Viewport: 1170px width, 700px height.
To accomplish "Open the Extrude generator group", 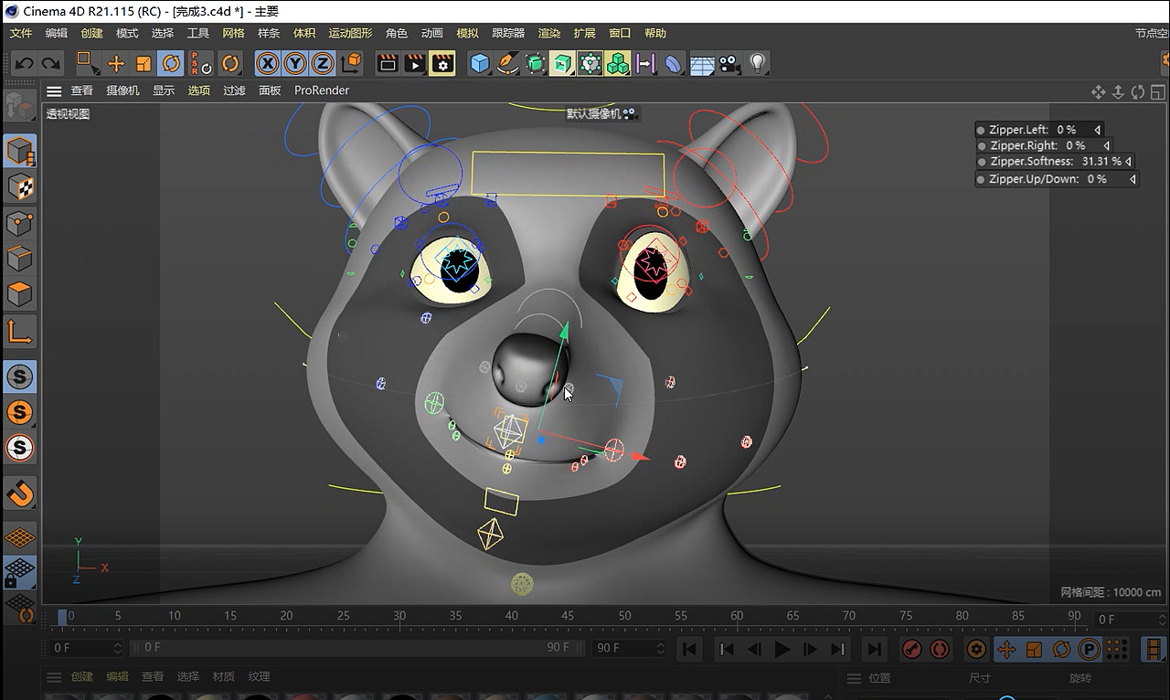I will click(562, 63).
